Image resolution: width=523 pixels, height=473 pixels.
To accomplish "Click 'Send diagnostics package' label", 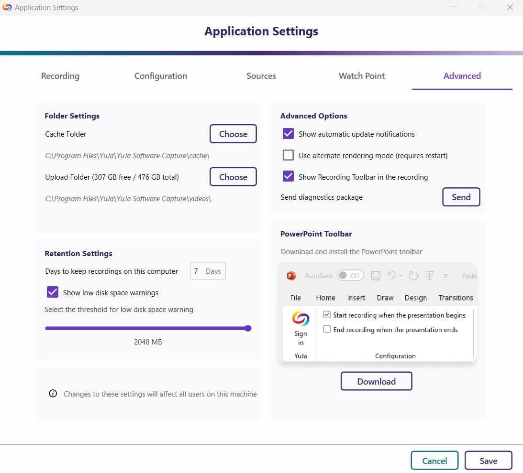I will coord(322,197).
